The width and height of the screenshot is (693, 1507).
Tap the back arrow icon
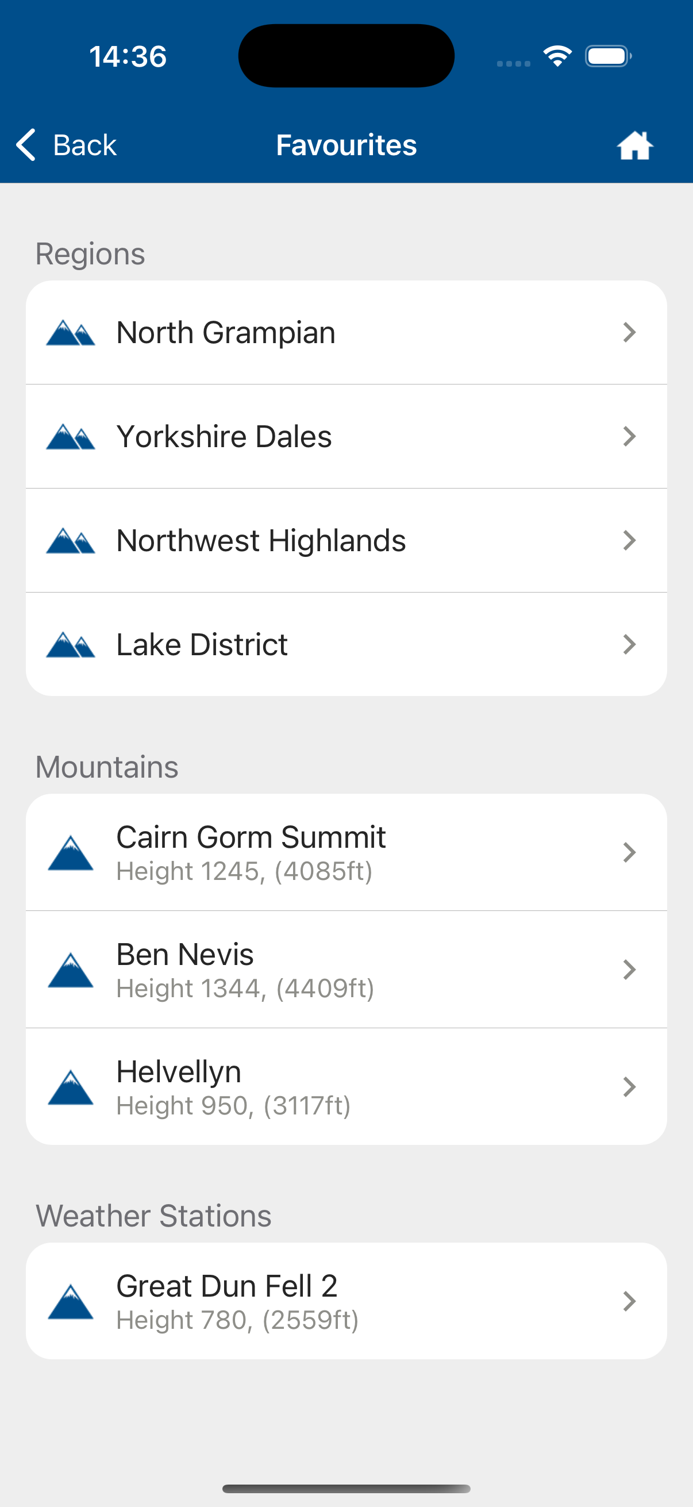[26, 145]
